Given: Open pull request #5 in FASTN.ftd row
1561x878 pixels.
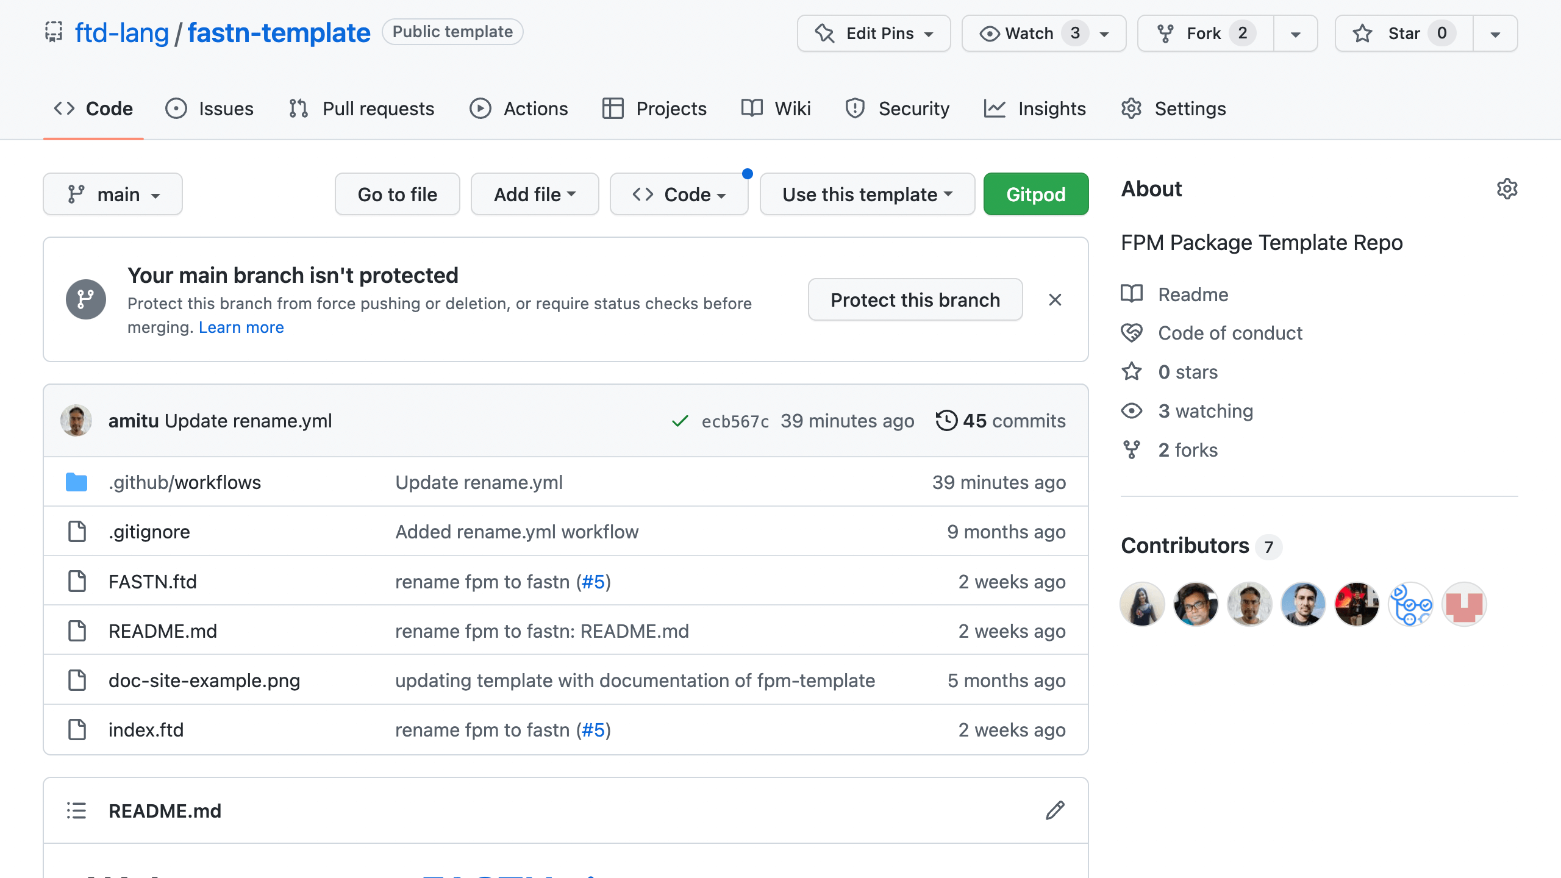Looking at the screenshot, I should click(x=593, y=582).
